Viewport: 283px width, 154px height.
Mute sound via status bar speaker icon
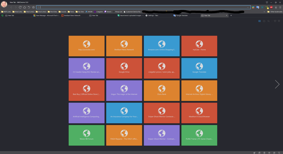pyautogui.click(x=269, y=153)
